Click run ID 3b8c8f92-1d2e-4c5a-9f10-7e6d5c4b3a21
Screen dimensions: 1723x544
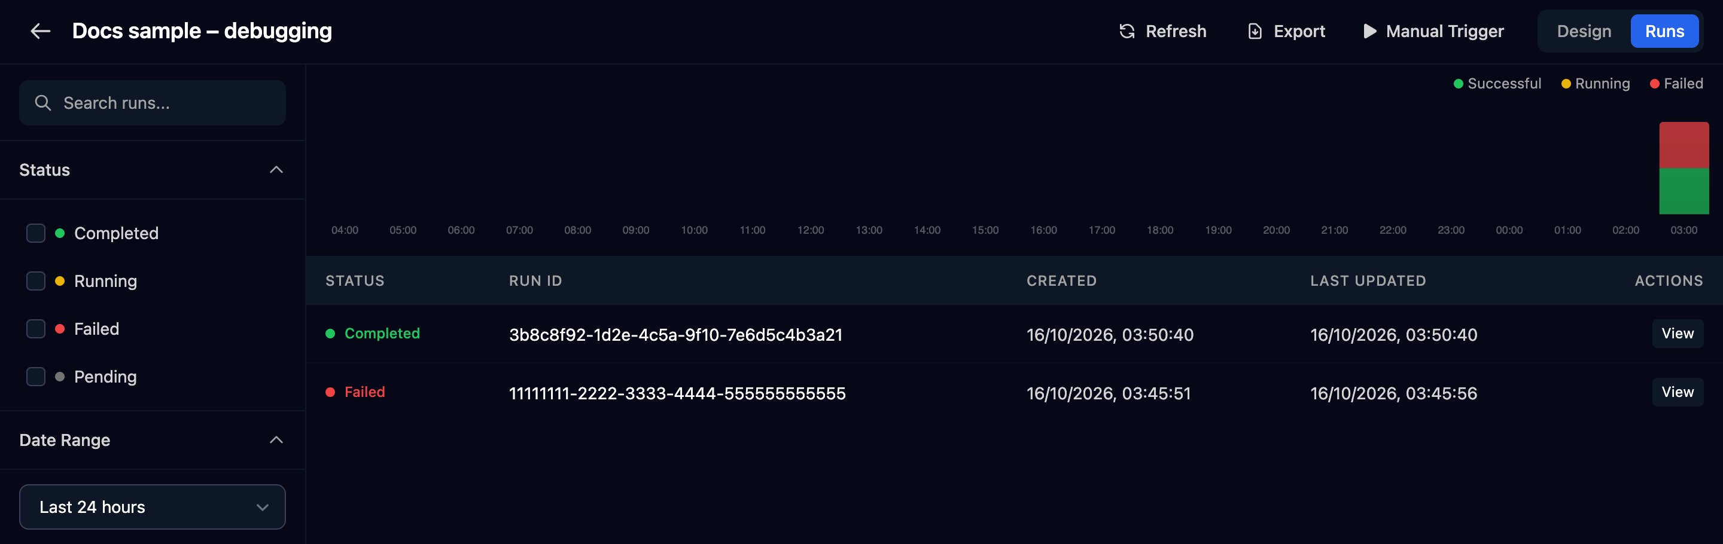coord(675,335)
